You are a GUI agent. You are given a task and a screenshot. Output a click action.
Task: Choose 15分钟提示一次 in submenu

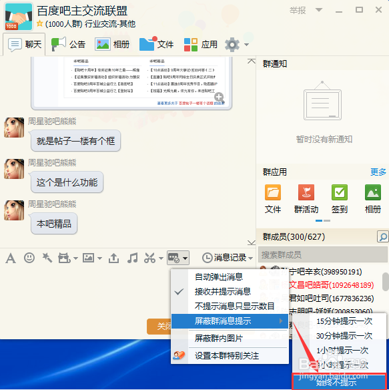[x=340, y=321]
